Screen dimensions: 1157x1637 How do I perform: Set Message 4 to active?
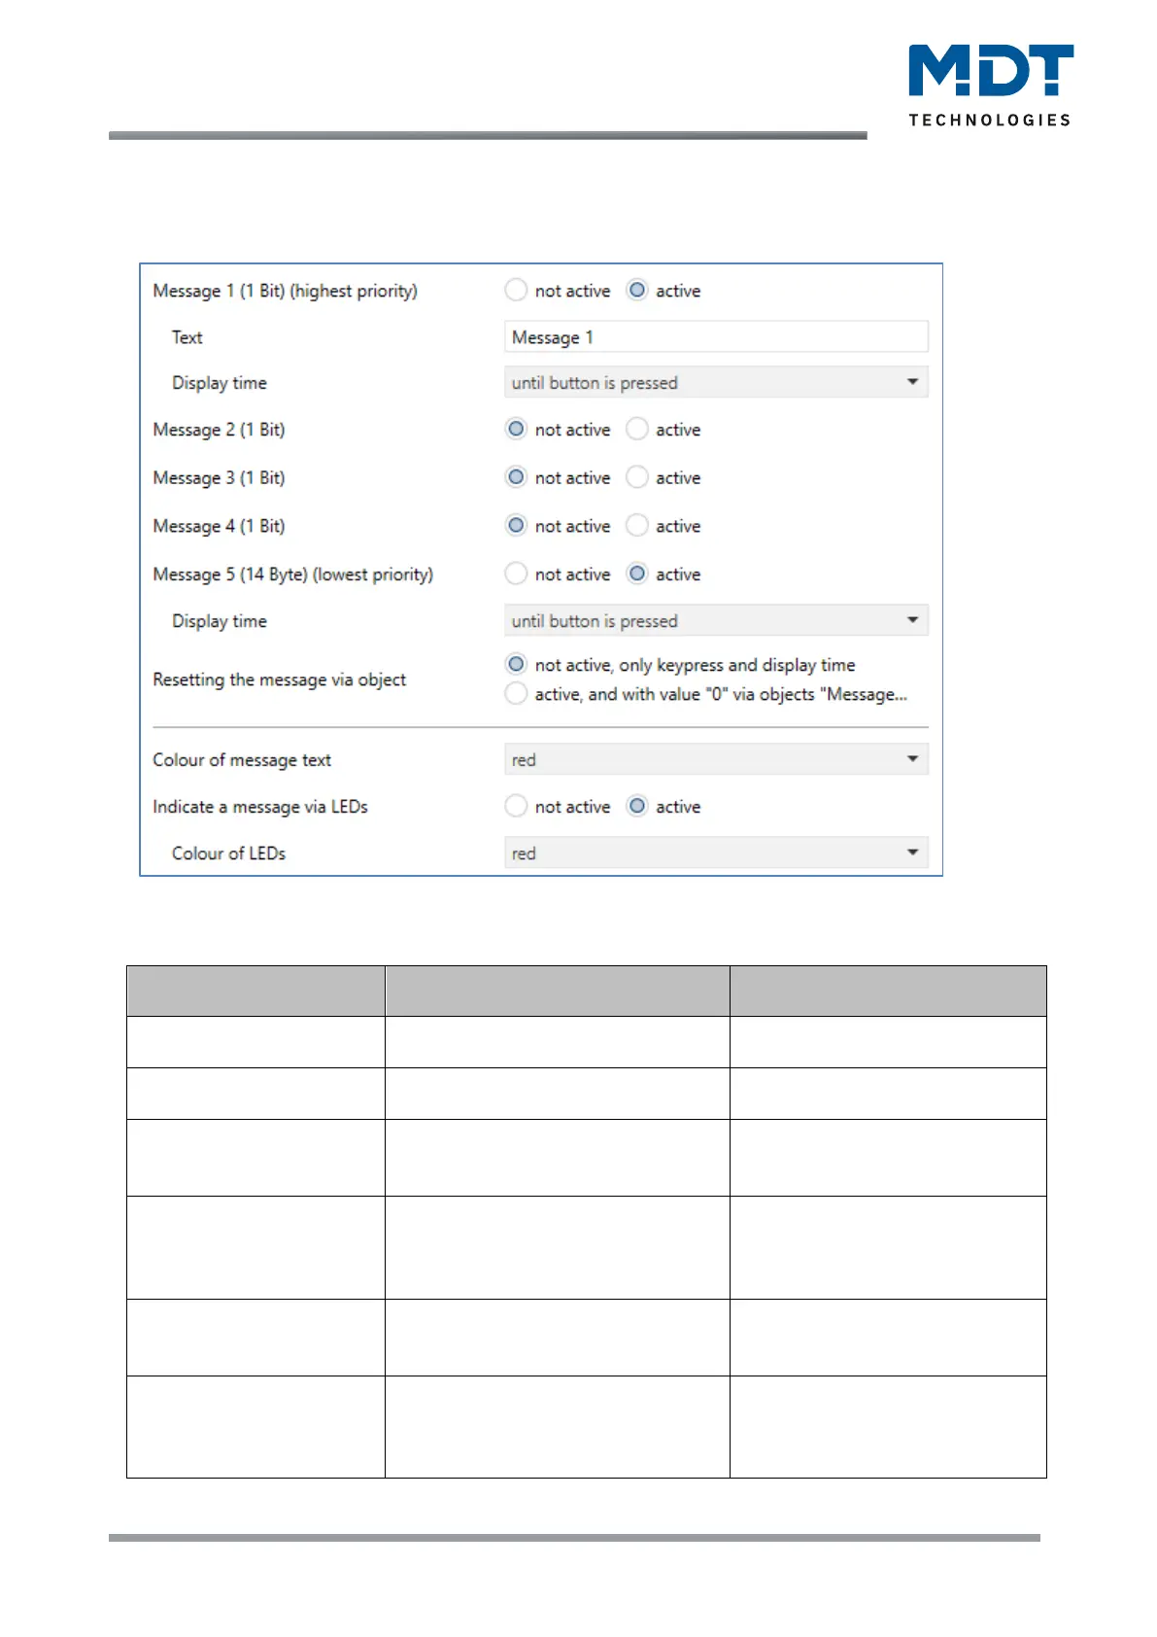[637, 525]
